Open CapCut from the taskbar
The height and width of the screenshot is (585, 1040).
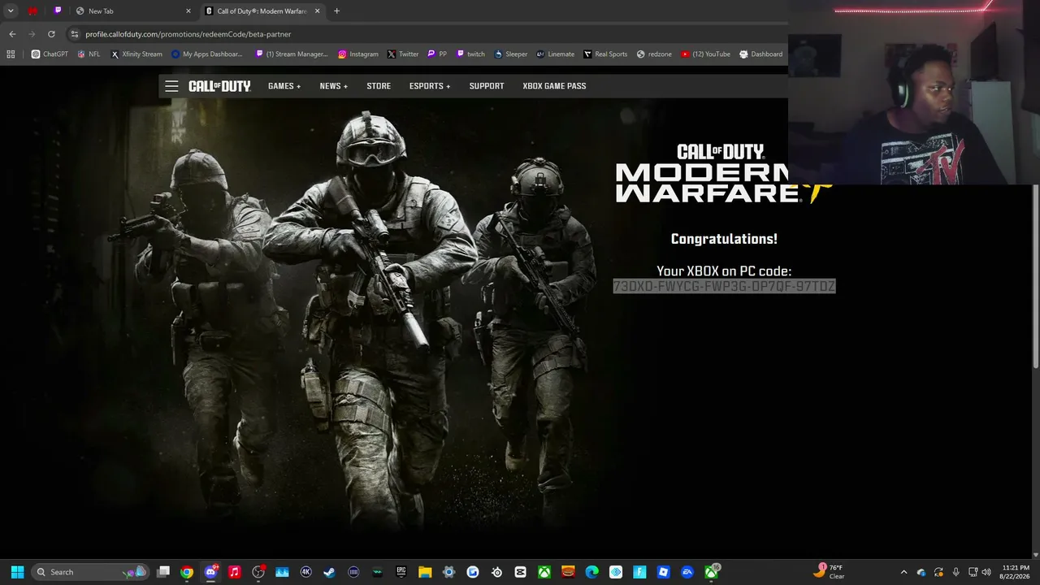click(521, 572)
